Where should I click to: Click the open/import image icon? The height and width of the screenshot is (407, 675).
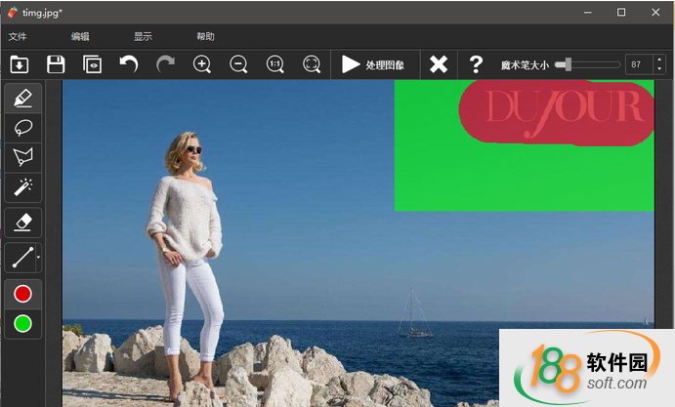[x=19, y=64]
